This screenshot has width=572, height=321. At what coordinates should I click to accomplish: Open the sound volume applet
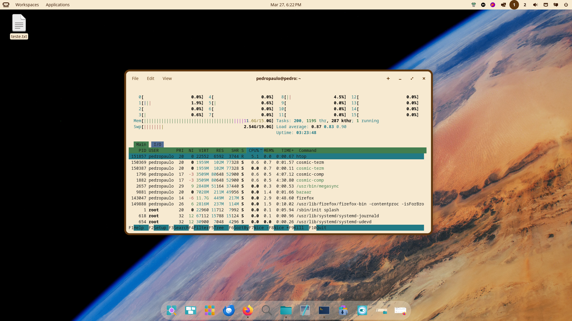(x=535, y=5)
